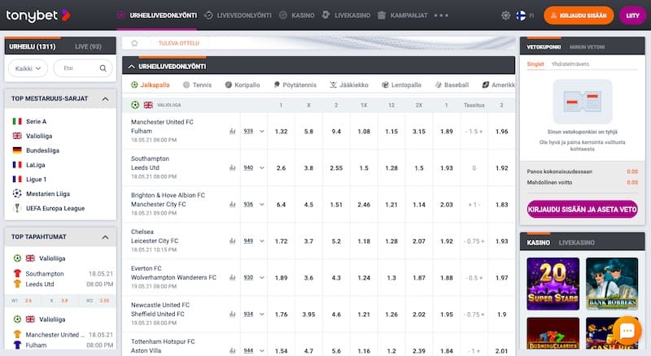Click the home breadcrumb icon

pyautogui.click(x=134, y=43)
